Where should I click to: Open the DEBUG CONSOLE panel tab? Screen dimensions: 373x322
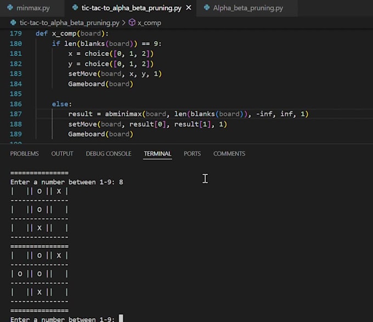click(x=109, y=154)
